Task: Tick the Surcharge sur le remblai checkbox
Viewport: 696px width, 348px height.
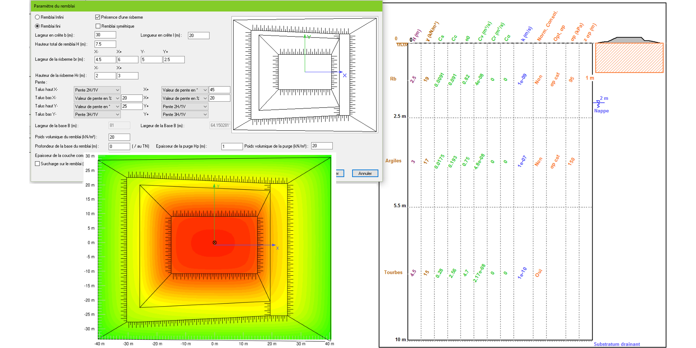Action: coord(38,164)
